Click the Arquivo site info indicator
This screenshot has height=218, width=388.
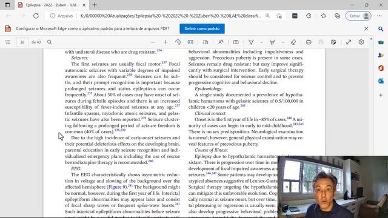(62, 16)
